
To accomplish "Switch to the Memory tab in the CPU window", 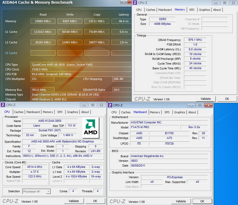I will [48, 112].
